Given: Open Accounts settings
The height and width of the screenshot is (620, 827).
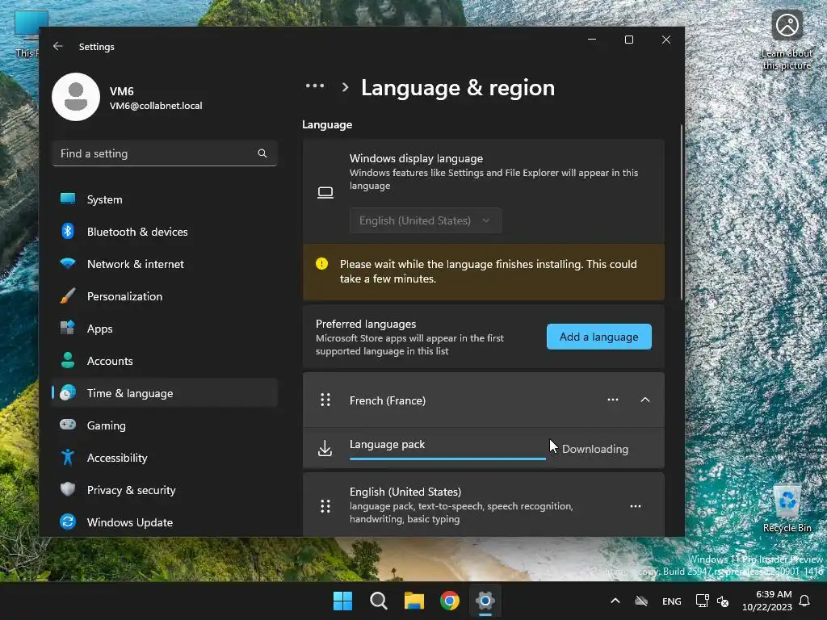Looking at the screenshot, I should click(165, 361).
